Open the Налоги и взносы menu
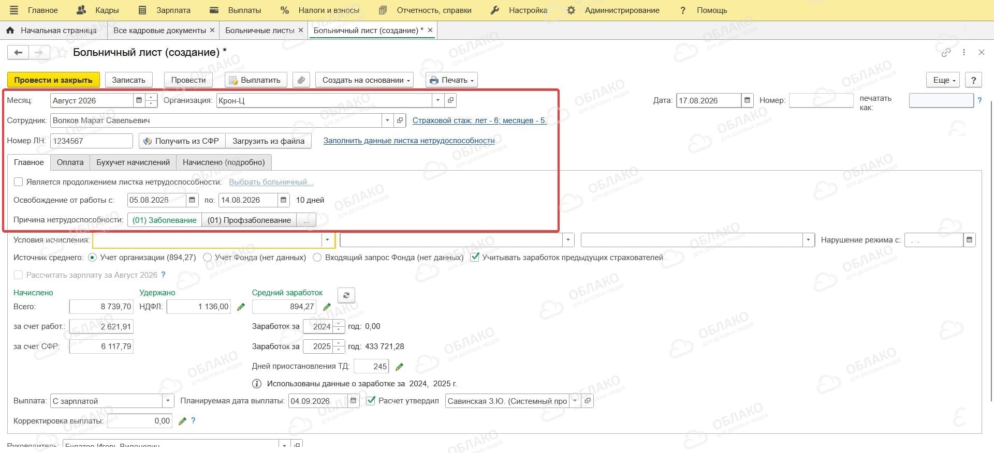 [319, 10]
